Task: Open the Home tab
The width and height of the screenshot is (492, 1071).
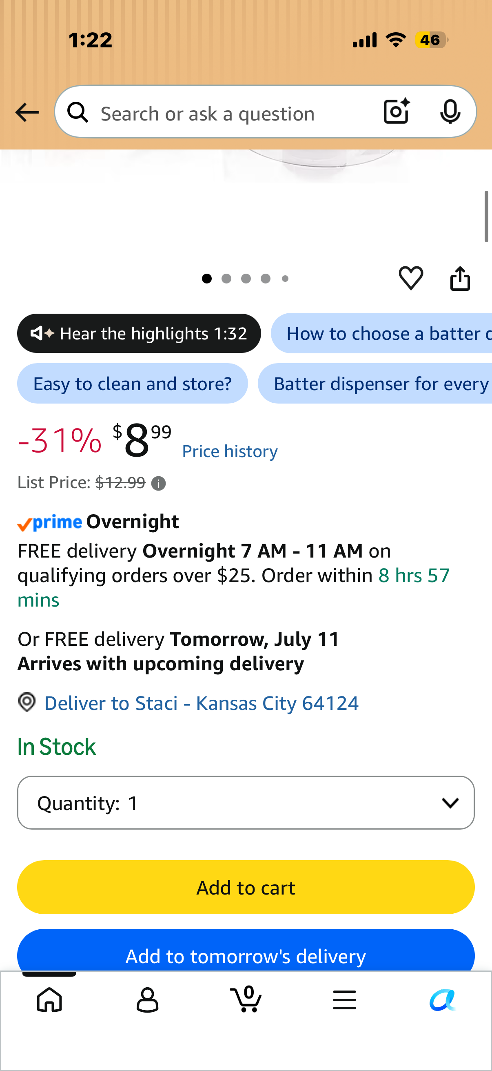Action: [49, 1000]
